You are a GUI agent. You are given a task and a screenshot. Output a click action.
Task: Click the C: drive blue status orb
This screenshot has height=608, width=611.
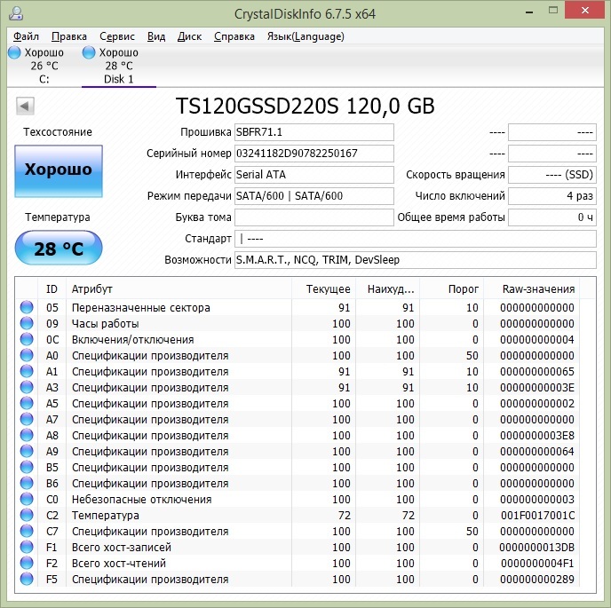tap(14, 53)
